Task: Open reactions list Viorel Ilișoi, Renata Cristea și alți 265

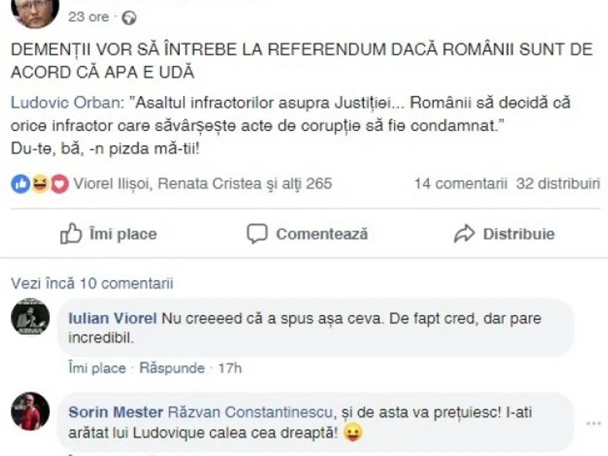Action: (203, 183)
